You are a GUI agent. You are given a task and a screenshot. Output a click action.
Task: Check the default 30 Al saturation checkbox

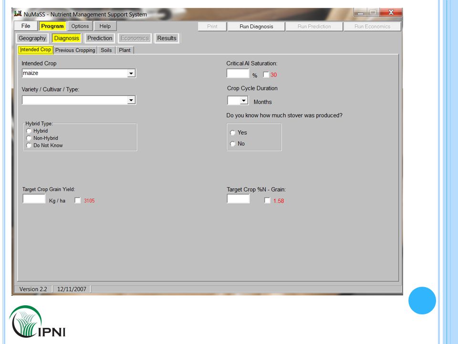(x=266, y=75)
